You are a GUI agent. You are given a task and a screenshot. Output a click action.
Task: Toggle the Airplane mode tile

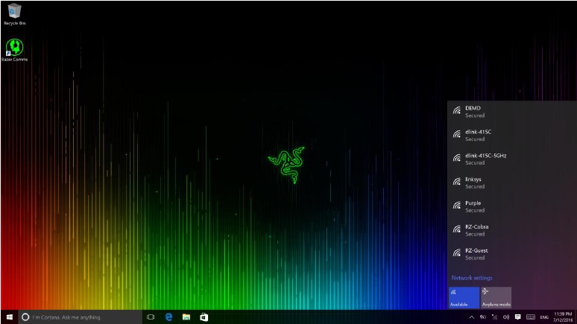point(496,297)
